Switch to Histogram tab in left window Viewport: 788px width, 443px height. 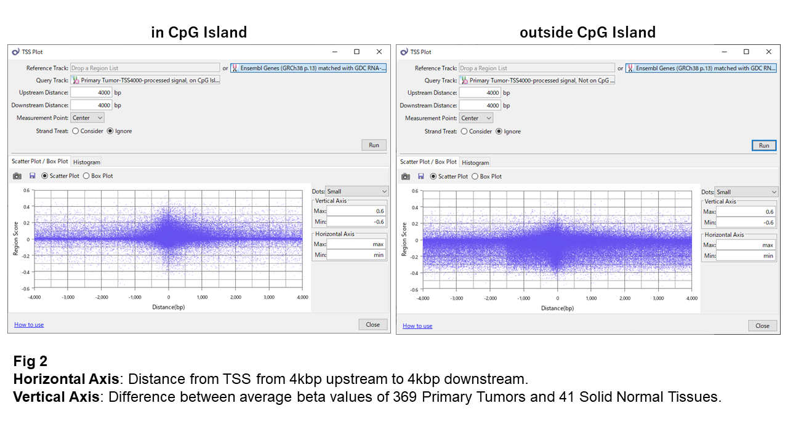pos(86,162)
